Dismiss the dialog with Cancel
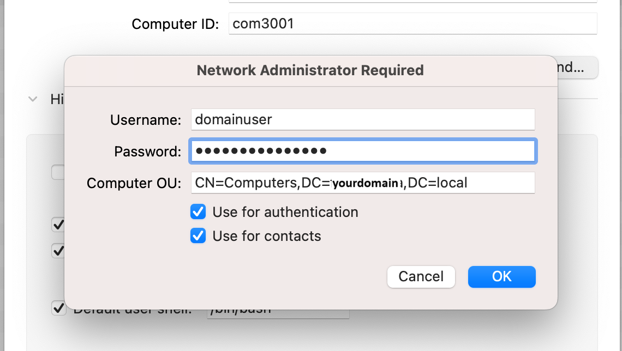Screen dimensions: 622x351 tap(421, 276)
